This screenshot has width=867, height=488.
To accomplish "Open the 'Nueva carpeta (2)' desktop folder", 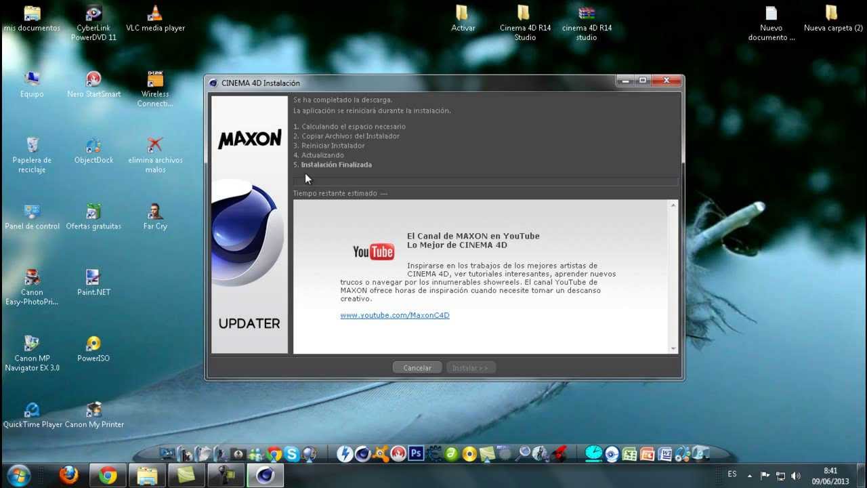I will click(832, 19).
